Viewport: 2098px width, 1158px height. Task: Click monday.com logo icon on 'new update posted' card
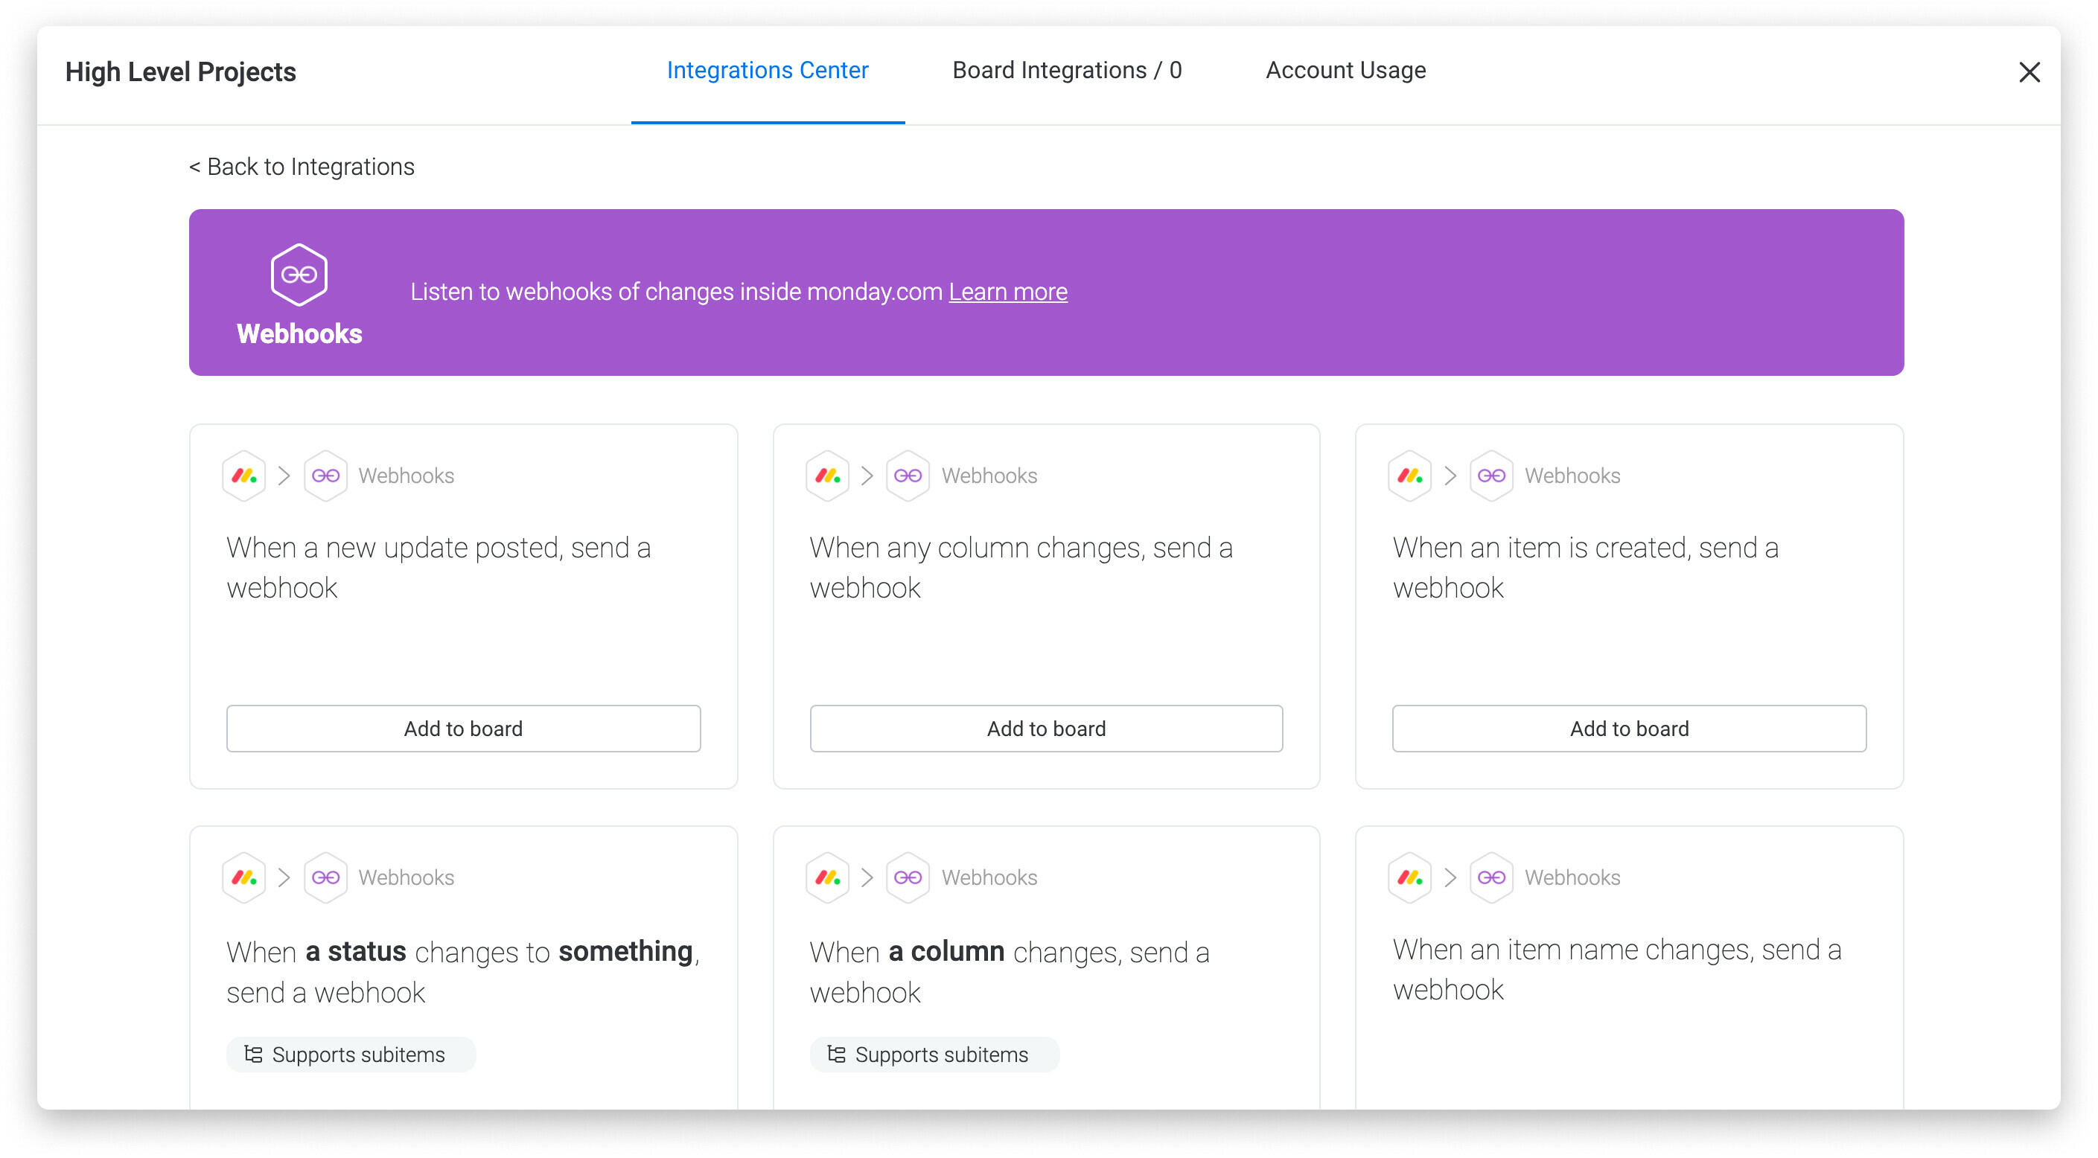click(x=244, y=476)
